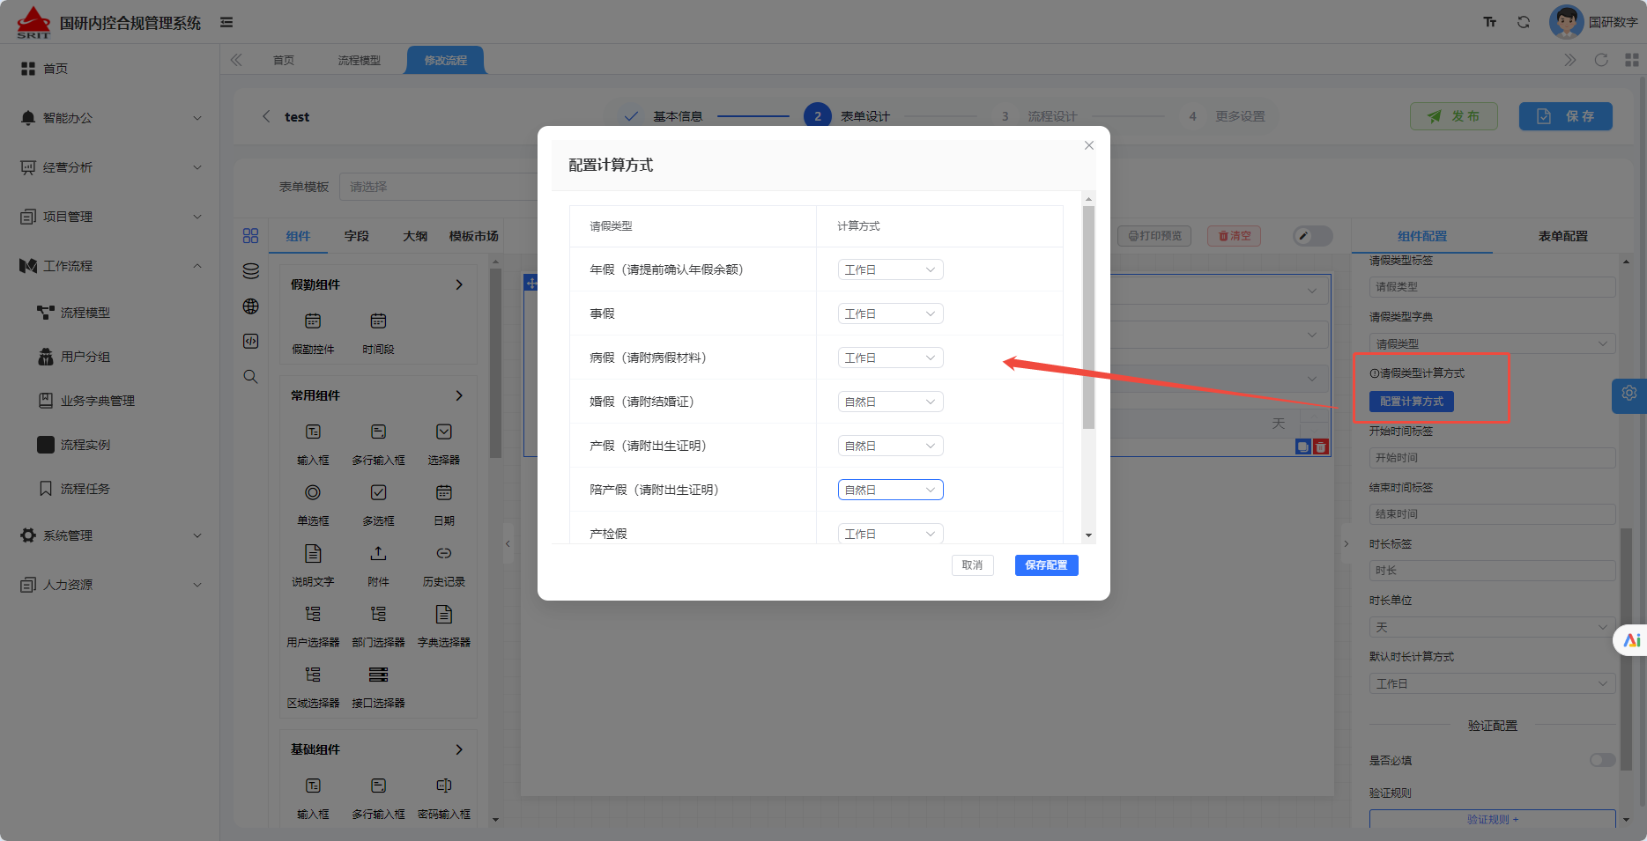Screen dimensions: 1647x841
Task: Open 产假 calculation method dropdown
Action: 890,446
